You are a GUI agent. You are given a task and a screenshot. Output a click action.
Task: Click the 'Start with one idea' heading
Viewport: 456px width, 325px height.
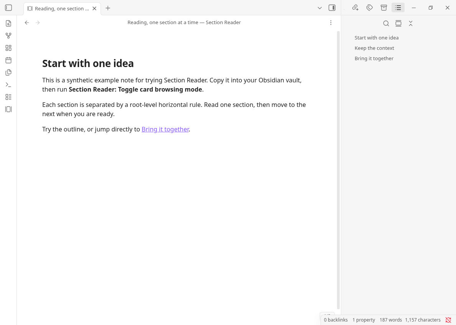[88, 63]
